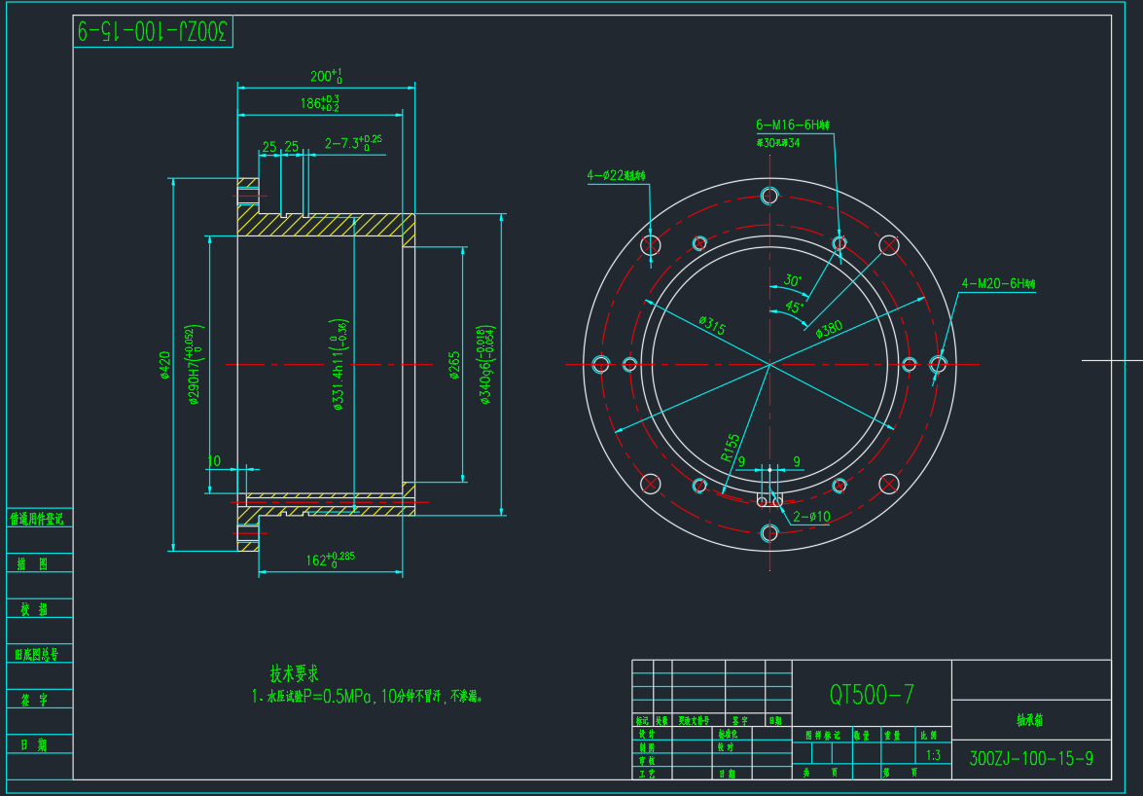Select the 1:3 scale value cell
The height and width of the screenshot is (796, 1143).
(934, 754)
